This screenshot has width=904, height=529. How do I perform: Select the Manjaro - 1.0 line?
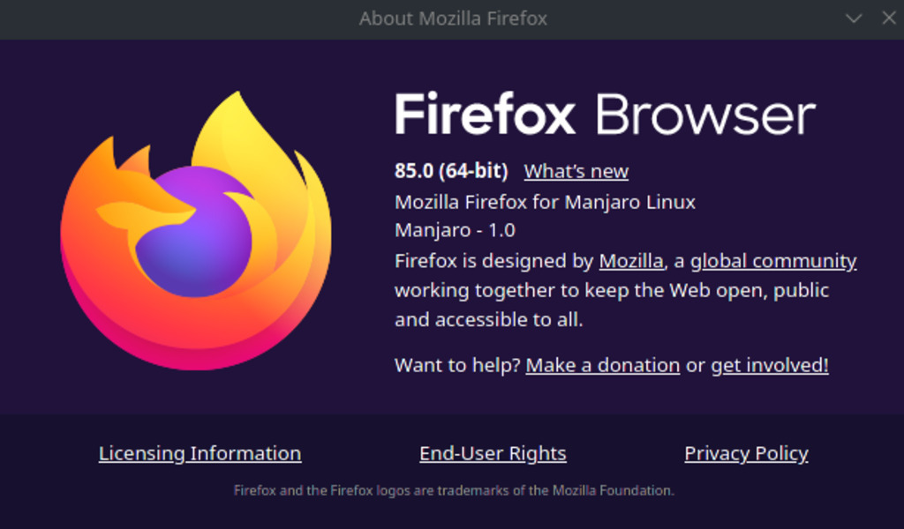[455, 231]
